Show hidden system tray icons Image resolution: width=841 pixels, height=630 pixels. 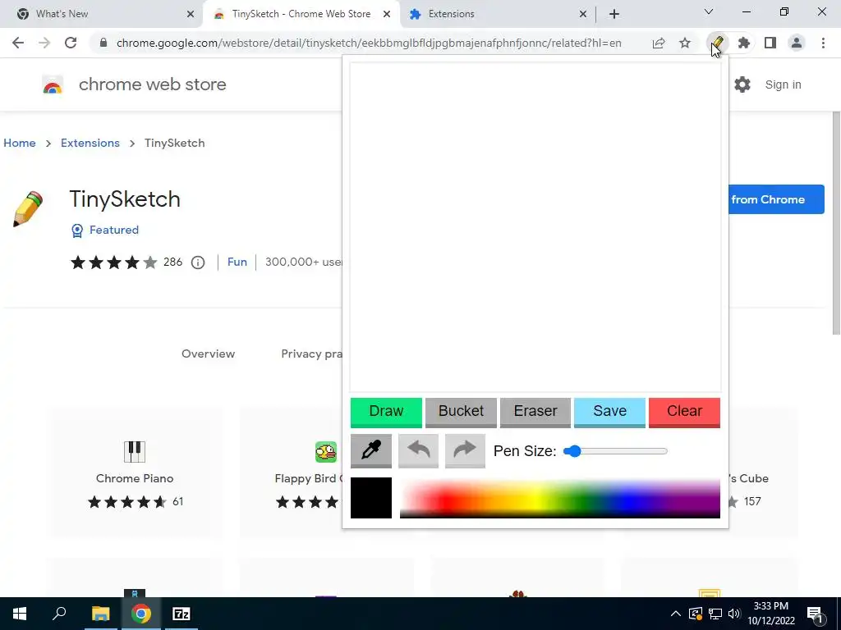point(676,614)
